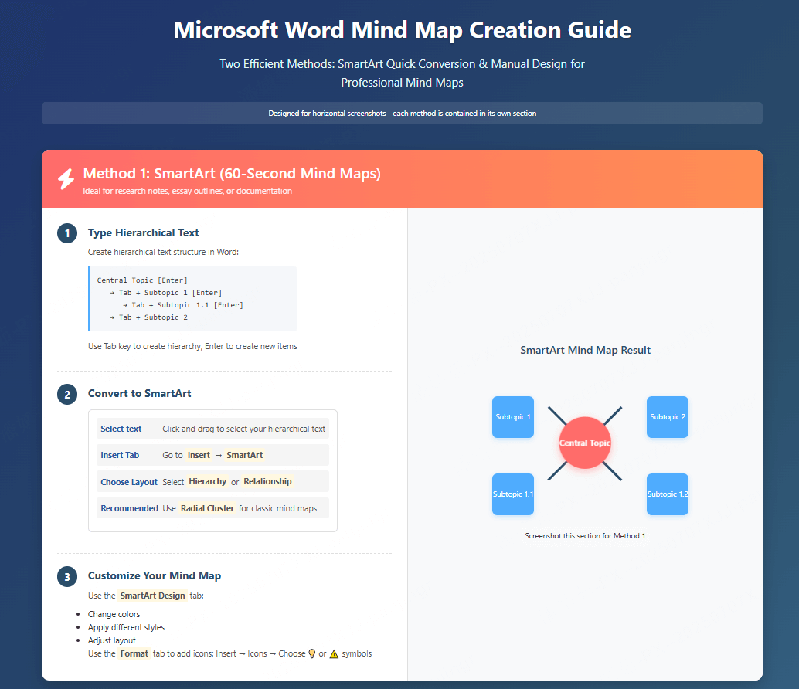Click the step 1 number badge

pos(67,233)
